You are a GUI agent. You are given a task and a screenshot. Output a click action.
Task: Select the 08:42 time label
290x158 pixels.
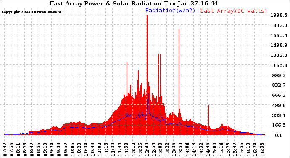coord(32,150)
